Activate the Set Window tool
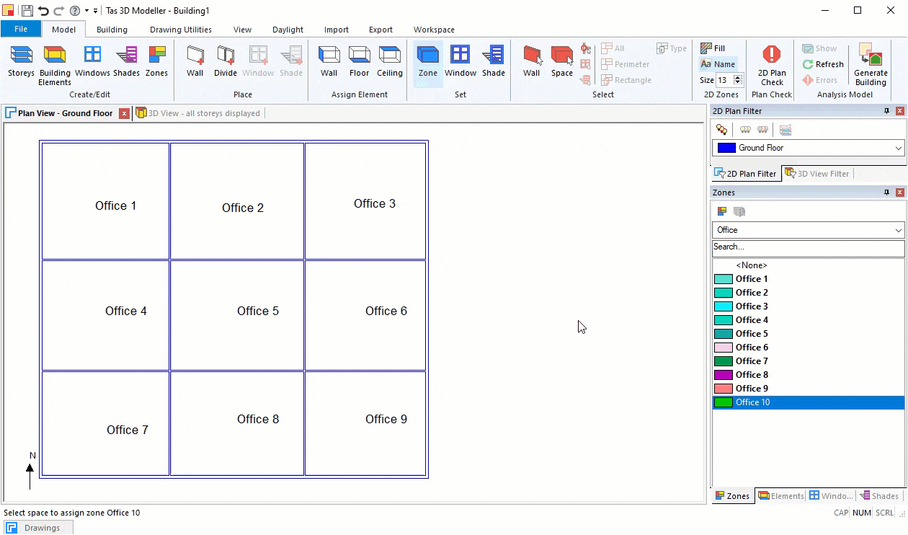Screen dimensions: 908x535 click(460, 61)
